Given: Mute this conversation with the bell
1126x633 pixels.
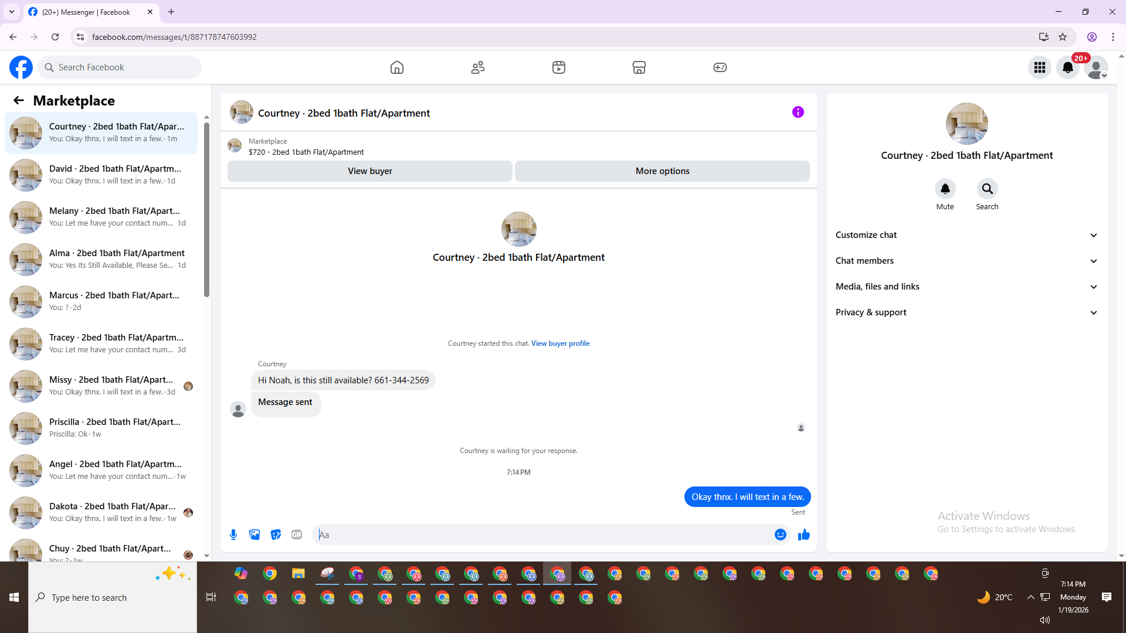Looking at the screenshot, I should click(945, 189).
